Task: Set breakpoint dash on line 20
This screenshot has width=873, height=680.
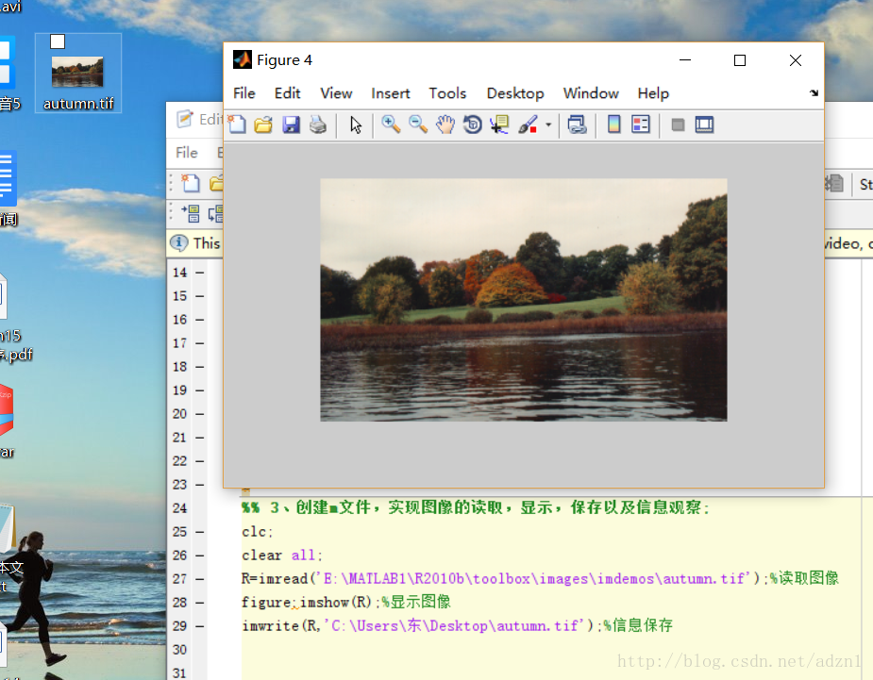Action: [200, 414]
